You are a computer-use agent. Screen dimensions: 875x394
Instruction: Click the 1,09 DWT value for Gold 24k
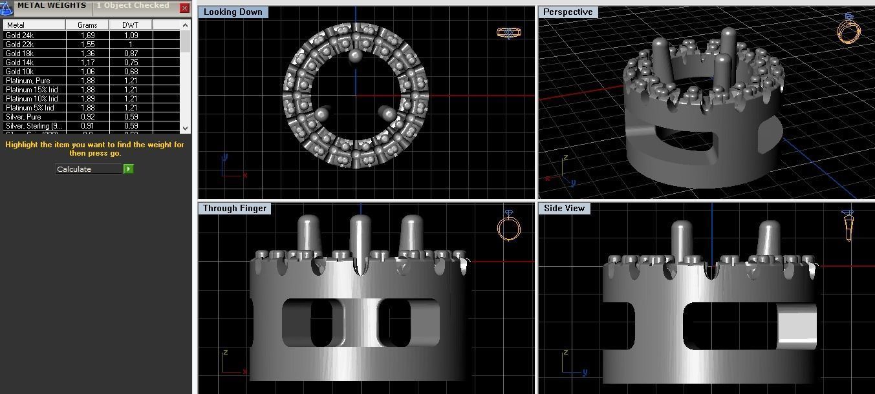pos(131,36)
